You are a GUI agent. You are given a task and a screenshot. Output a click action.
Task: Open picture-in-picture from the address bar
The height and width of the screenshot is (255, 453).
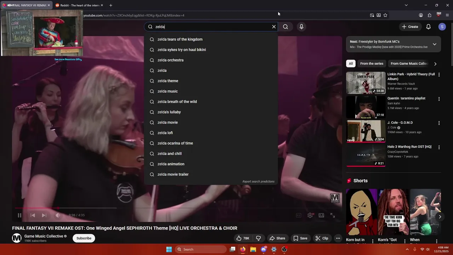pyautogui.click(x=372, y=15)
